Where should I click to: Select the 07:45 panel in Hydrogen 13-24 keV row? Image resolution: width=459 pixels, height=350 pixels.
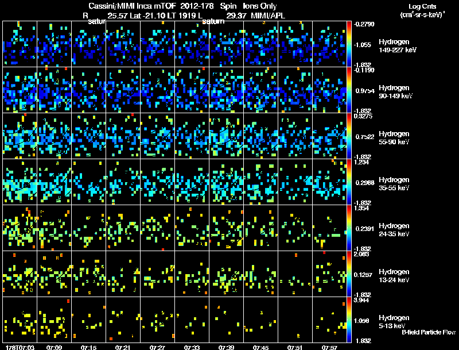(261, 274)
